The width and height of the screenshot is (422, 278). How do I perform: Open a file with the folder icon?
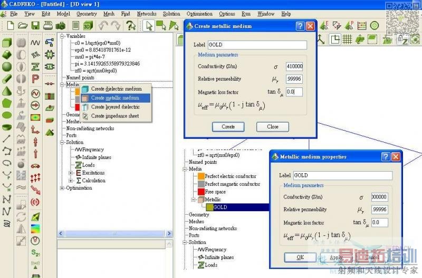point(23,25)
